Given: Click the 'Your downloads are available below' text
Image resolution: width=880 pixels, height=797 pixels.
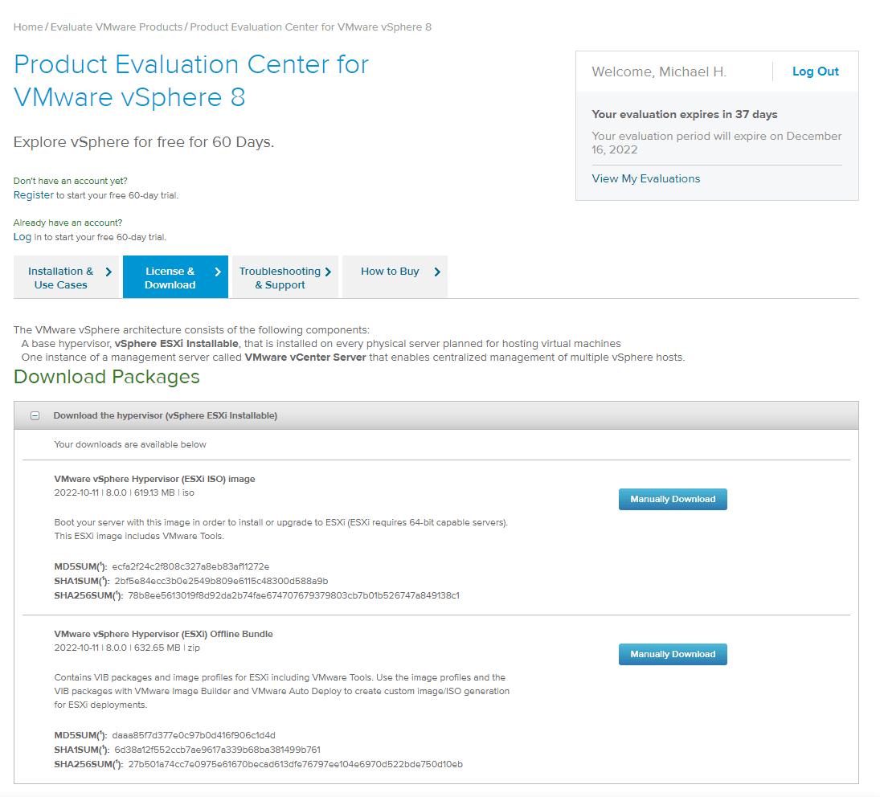Looking at the screenshot, I should [x=130, y=445].
